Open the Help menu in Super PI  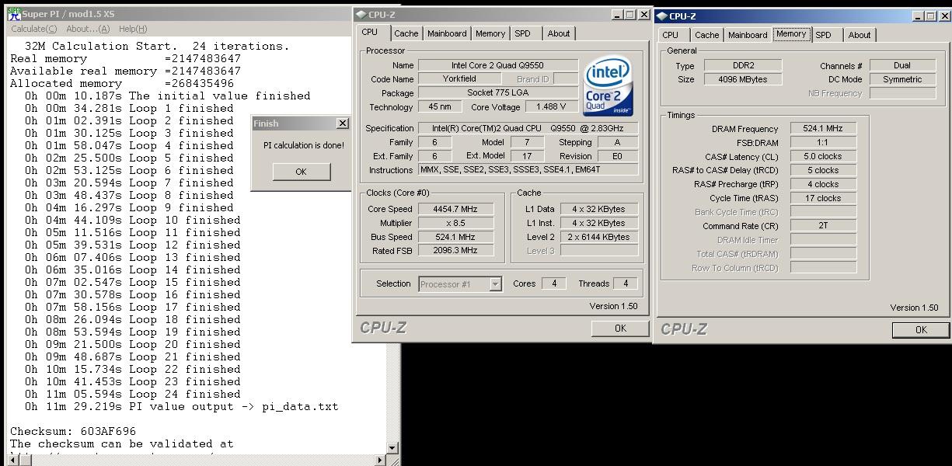pyautogui.click(x=133, y=29)
